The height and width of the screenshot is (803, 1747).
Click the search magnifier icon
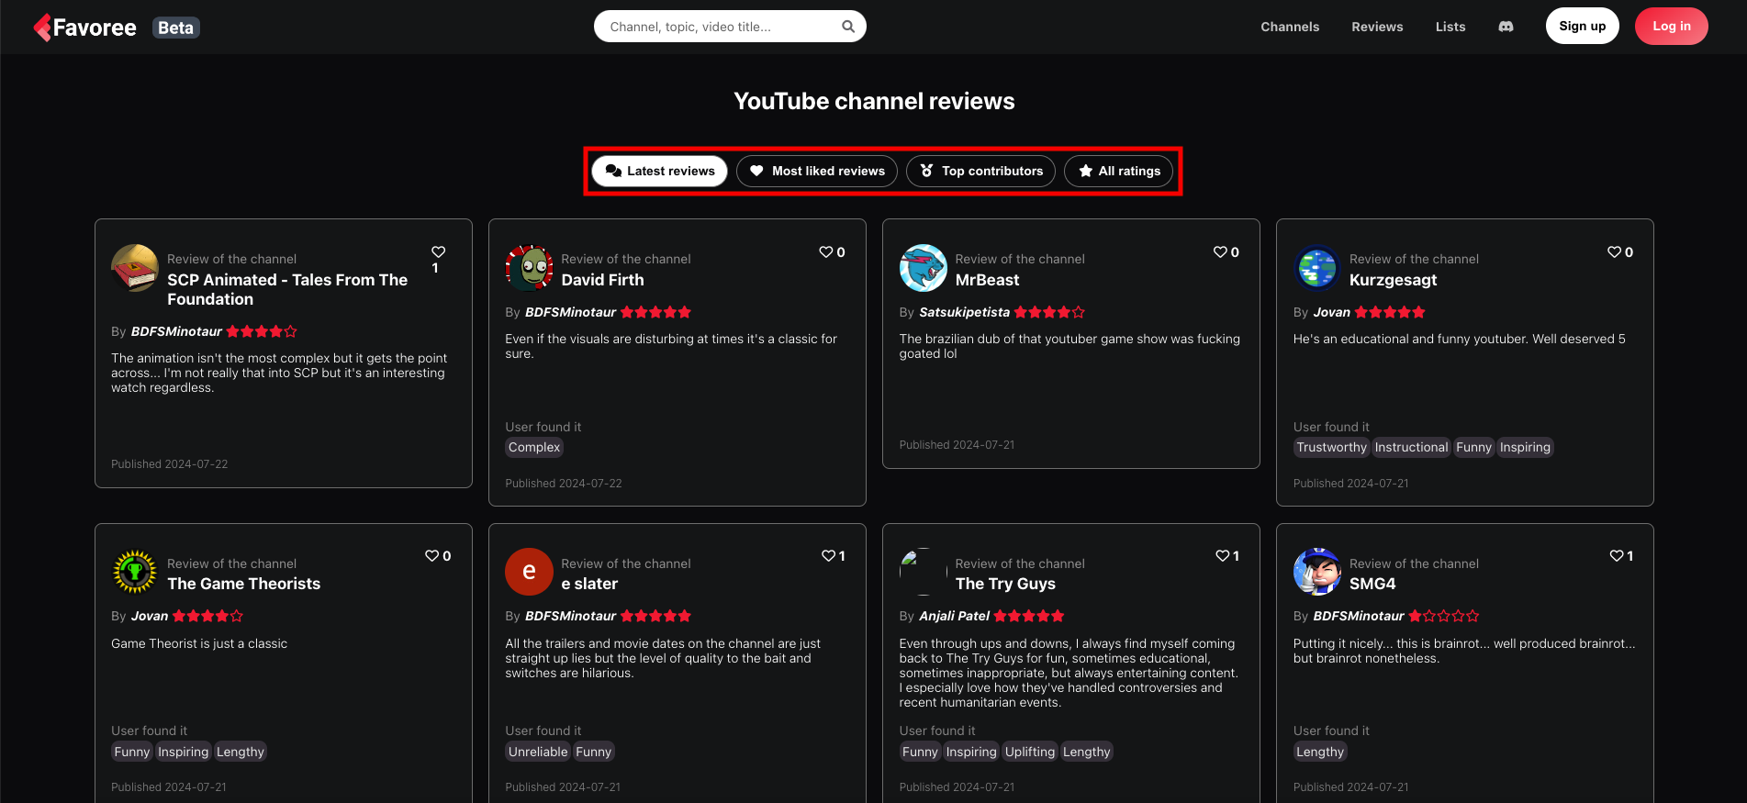pos(848,27)
